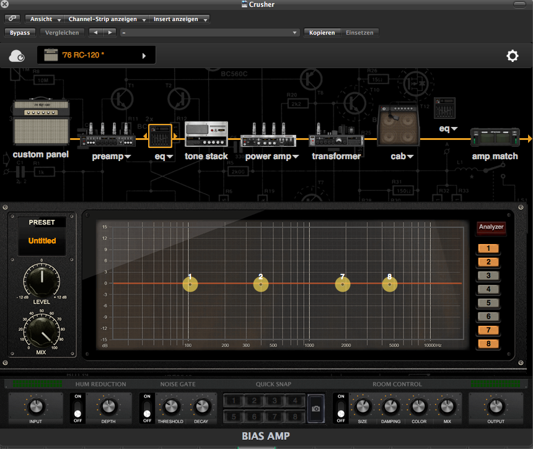This screenshot has width=533, height=449.
Task: Open the cab dropdown arrow
Action: (410, 157)
